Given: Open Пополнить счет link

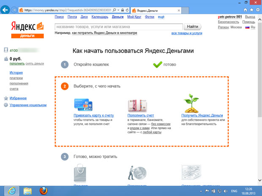Looking at the screenshot, I should coord(141,115).
